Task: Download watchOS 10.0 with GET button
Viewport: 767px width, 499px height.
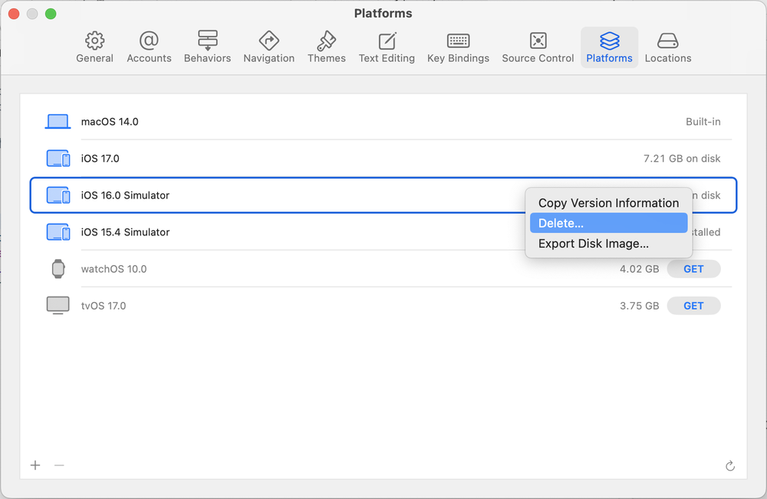Action: pyautogui.click(x=693, y=269)
